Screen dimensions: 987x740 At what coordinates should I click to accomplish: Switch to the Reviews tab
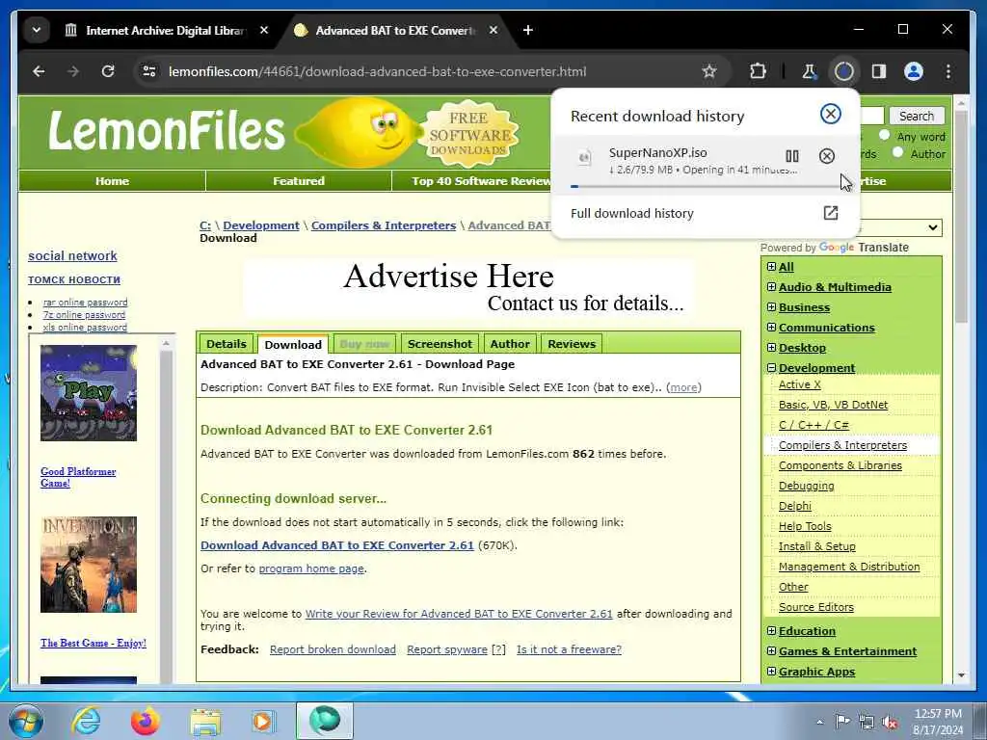pos(571,344)
